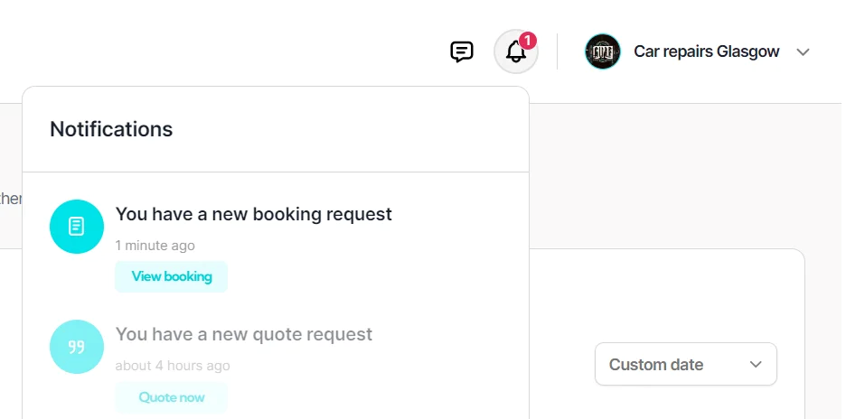This screenshot has width=846, height=419.
Task: Open the Custom date dropdown
Action: pyautogui.click(x=686, y=364)
